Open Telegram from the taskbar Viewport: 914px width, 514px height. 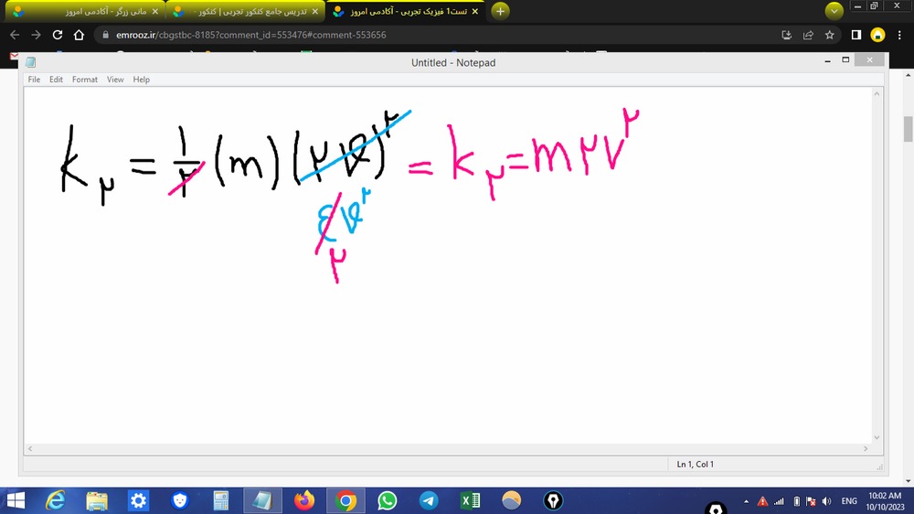429,500
